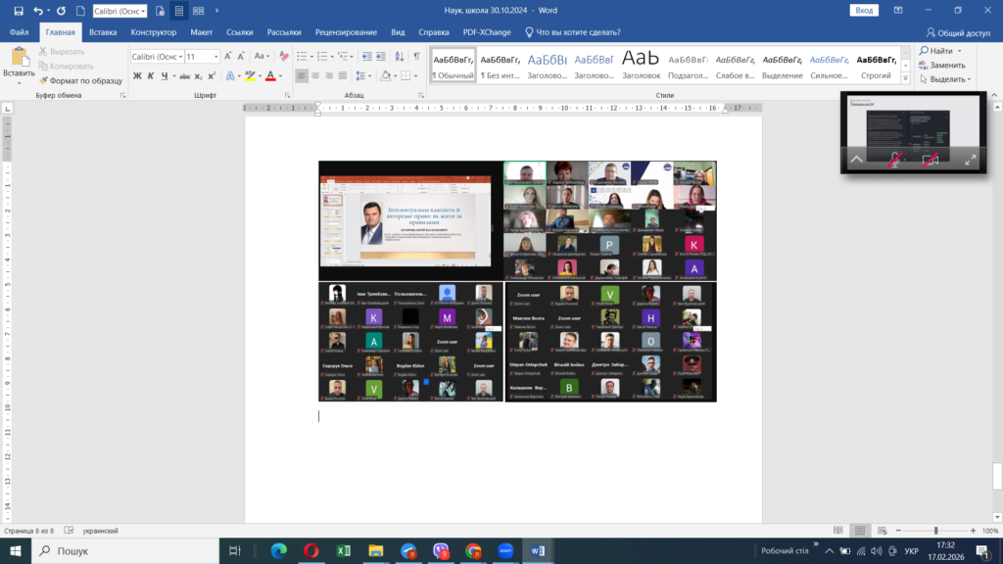Click the Zoom meeting floating thumbnail

tap(911, 122)
